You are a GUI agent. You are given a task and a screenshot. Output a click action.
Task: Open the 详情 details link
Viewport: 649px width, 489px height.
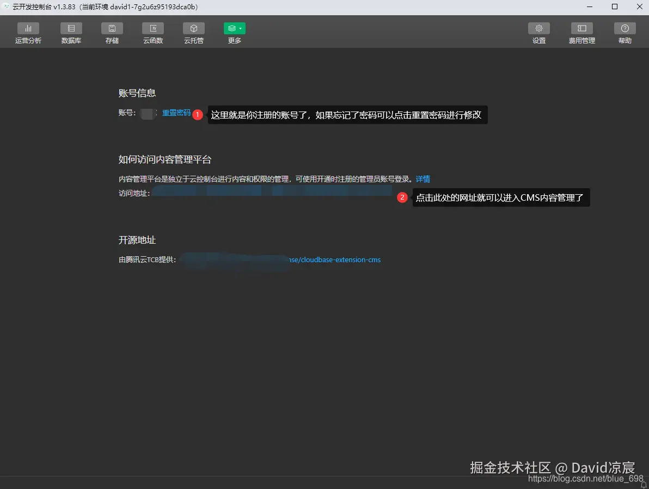423,178
